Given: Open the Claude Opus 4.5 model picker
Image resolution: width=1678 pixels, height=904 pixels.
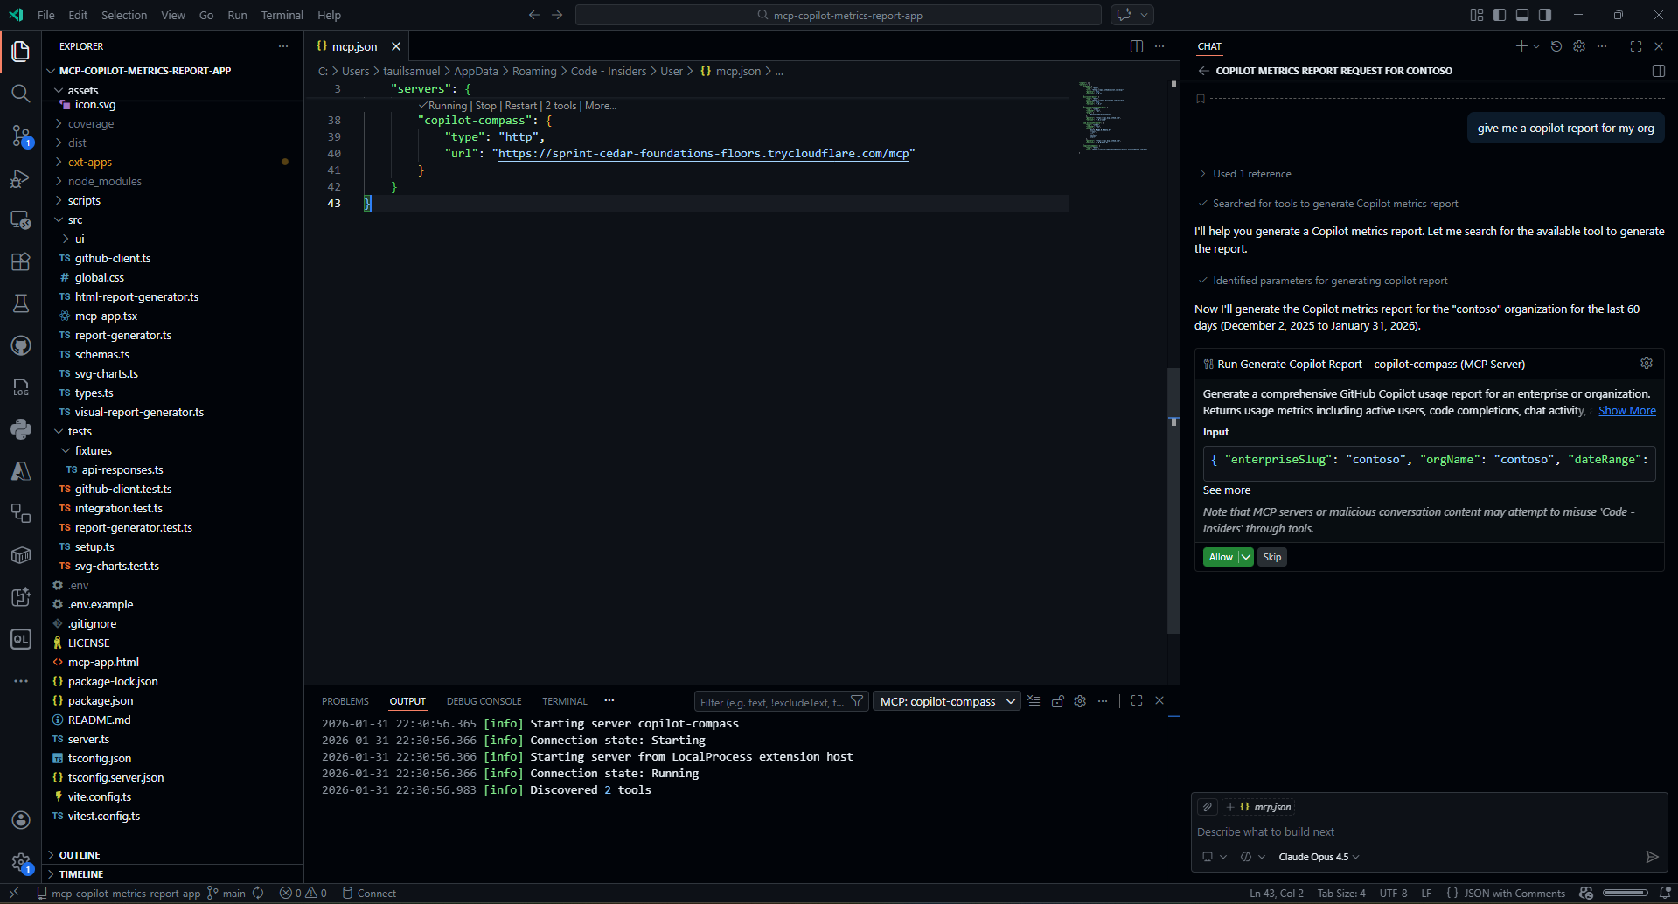Looking at the screenshot, I should point(1319,857).
